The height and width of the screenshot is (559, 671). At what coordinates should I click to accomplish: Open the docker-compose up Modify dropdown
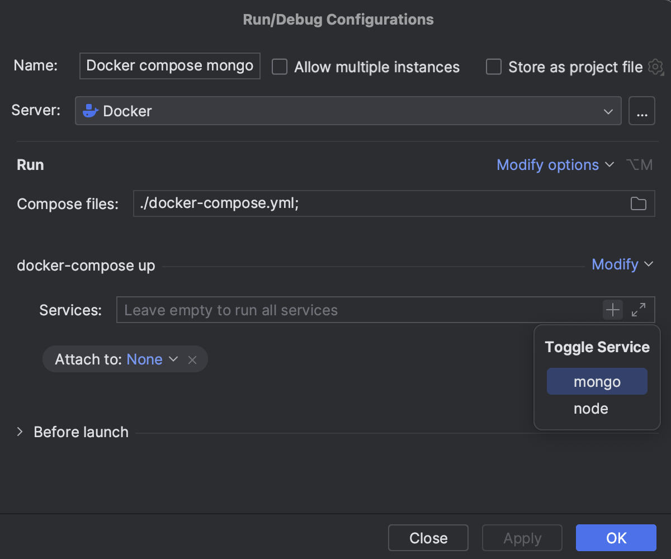click(x=622, y=264)
